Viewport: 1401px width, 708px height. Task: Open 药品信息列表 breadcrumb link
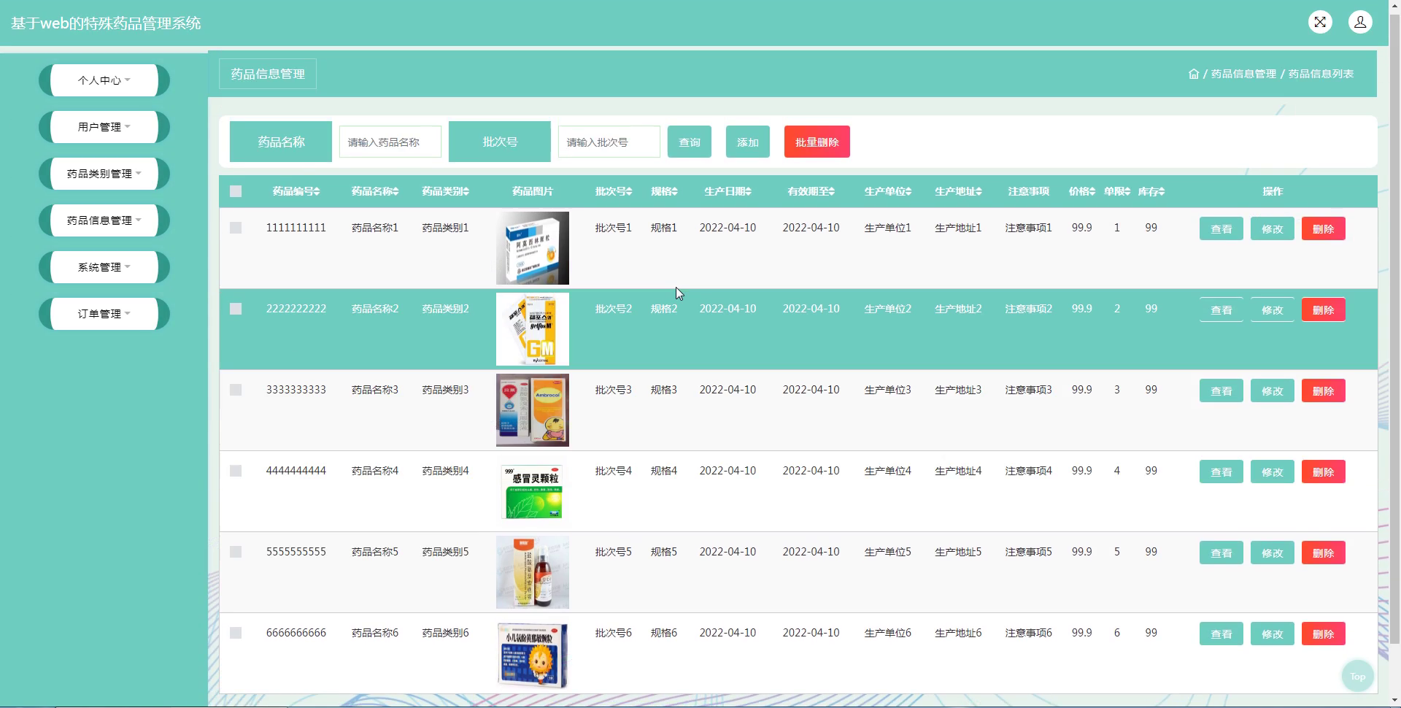pyautogui.click(x=1321, y=74)
